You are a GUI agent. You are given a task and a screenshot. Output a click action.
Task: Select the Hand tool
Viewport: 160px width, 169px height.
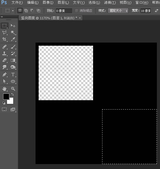click(4, 89)
